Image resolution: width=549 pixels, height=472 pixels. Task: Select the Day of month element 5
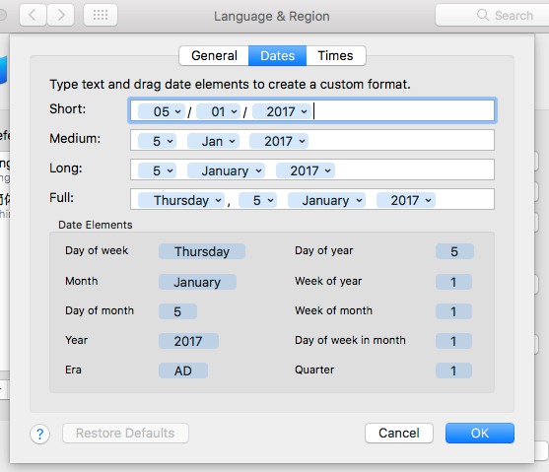click(x=177, y=311)
